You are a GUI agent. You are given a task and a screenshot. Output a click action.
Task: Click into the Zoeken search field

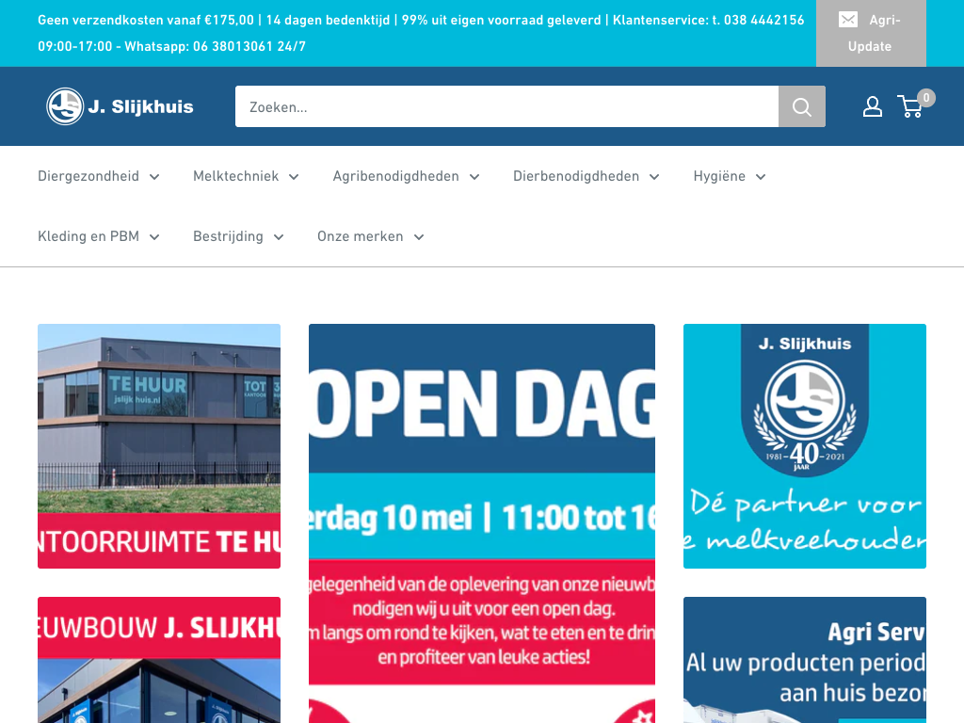(506, 106)
